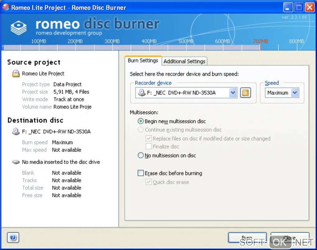Close window with red X button

(x=310, y=7)
